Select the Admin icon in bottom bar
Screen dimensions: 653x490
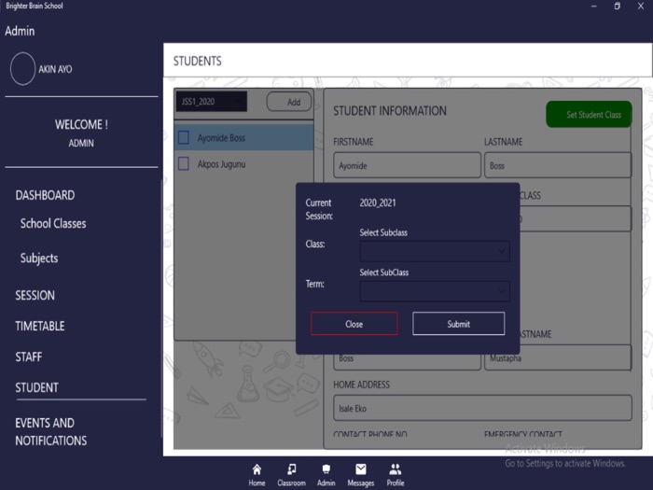pyautogui.click(x=326, y=469)
